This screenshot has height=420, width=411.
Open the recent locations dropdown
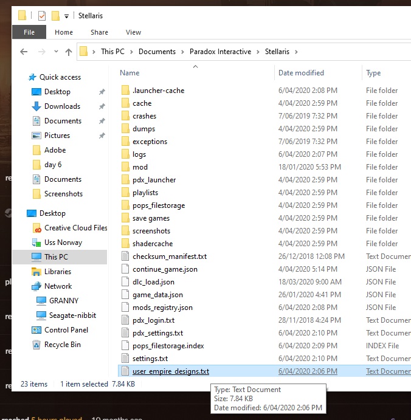56,52
